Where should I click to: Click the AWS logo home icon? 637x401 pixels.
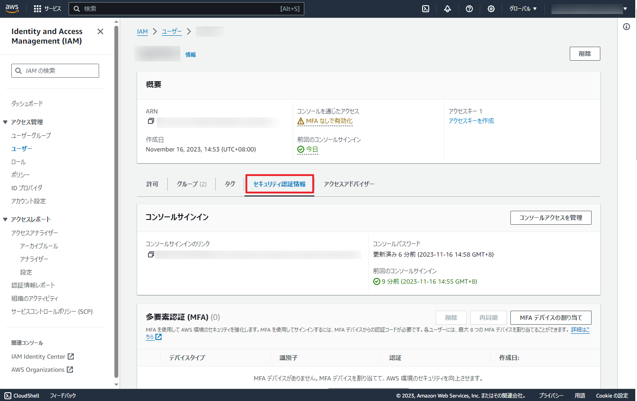12,9
